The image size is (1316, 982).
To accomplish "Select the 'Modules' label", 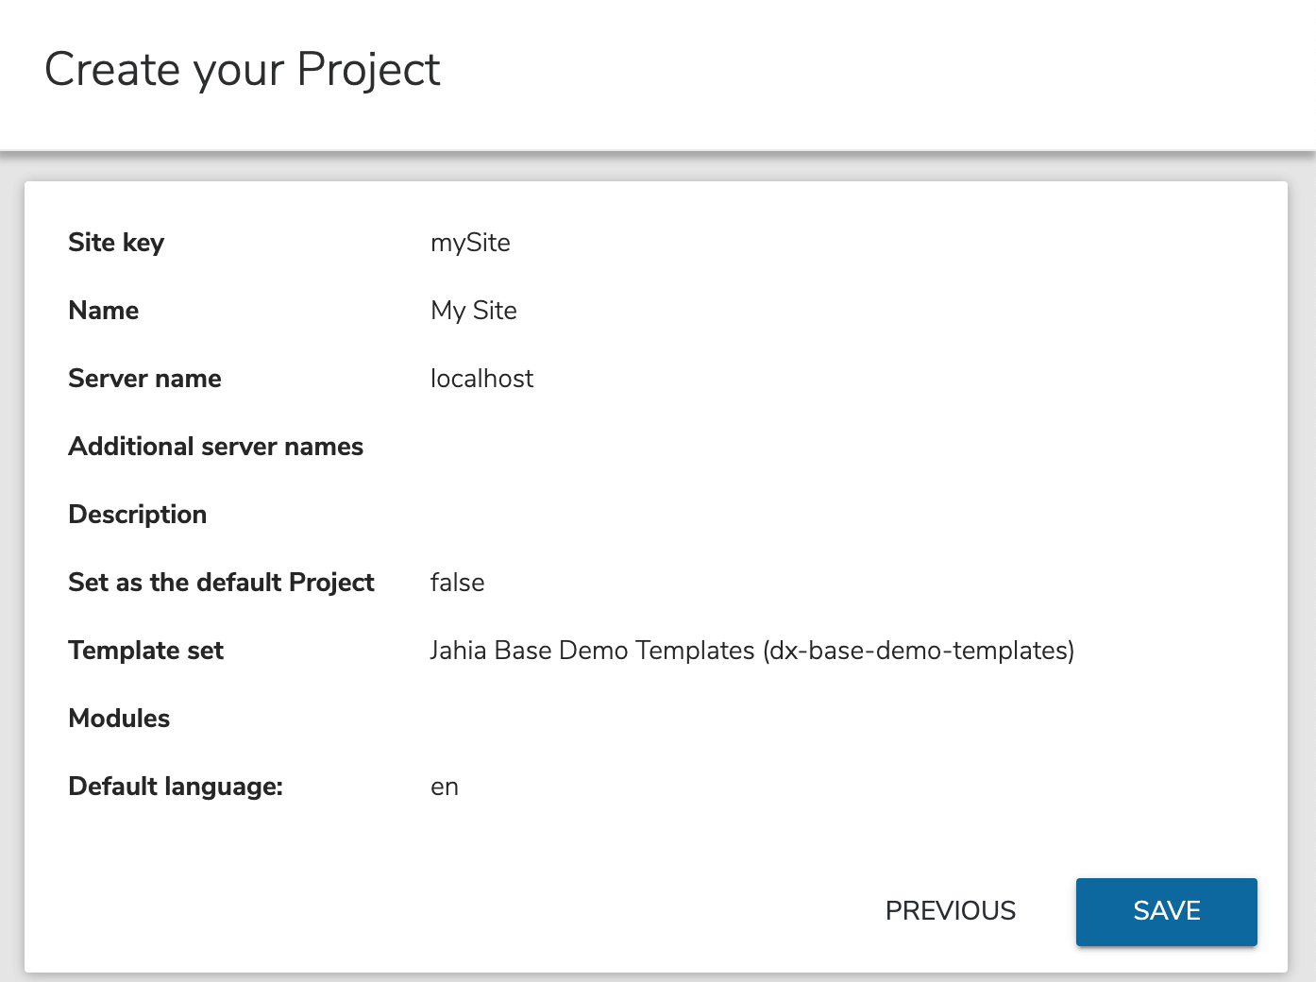I will (x=119, y=719).
